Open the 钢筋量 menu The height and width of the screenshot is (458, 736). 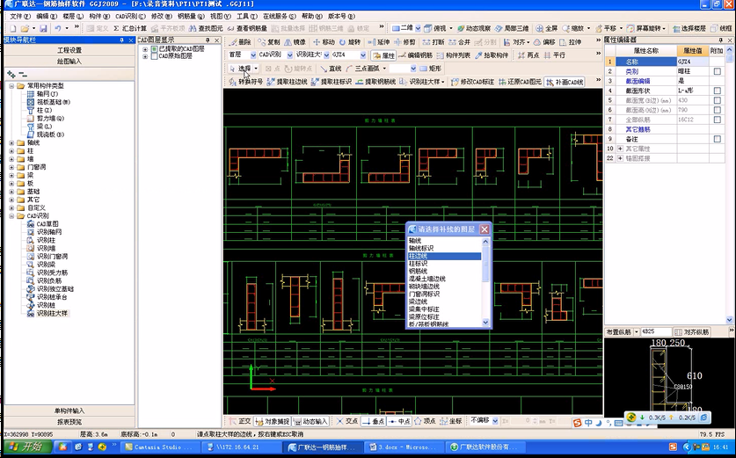(x=188, y=16)
